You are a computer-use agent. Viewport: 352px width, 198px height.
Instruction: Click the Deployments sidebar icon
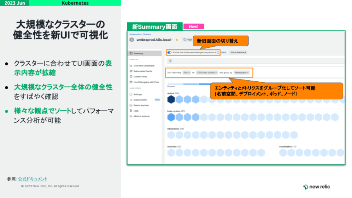[131, 100]
